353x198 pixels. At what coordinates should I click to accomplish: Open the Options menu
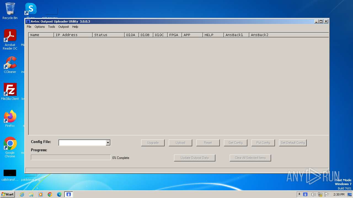[39, 27]
